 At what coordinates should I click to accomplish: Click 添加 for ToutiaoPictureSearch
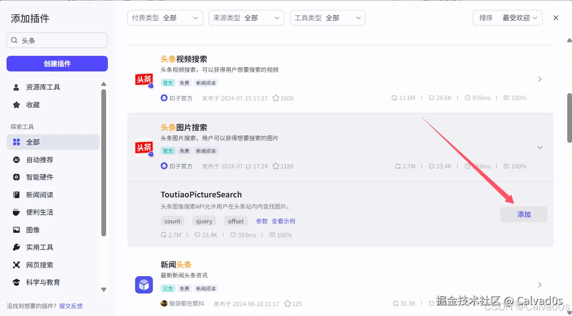coord(524,214)
